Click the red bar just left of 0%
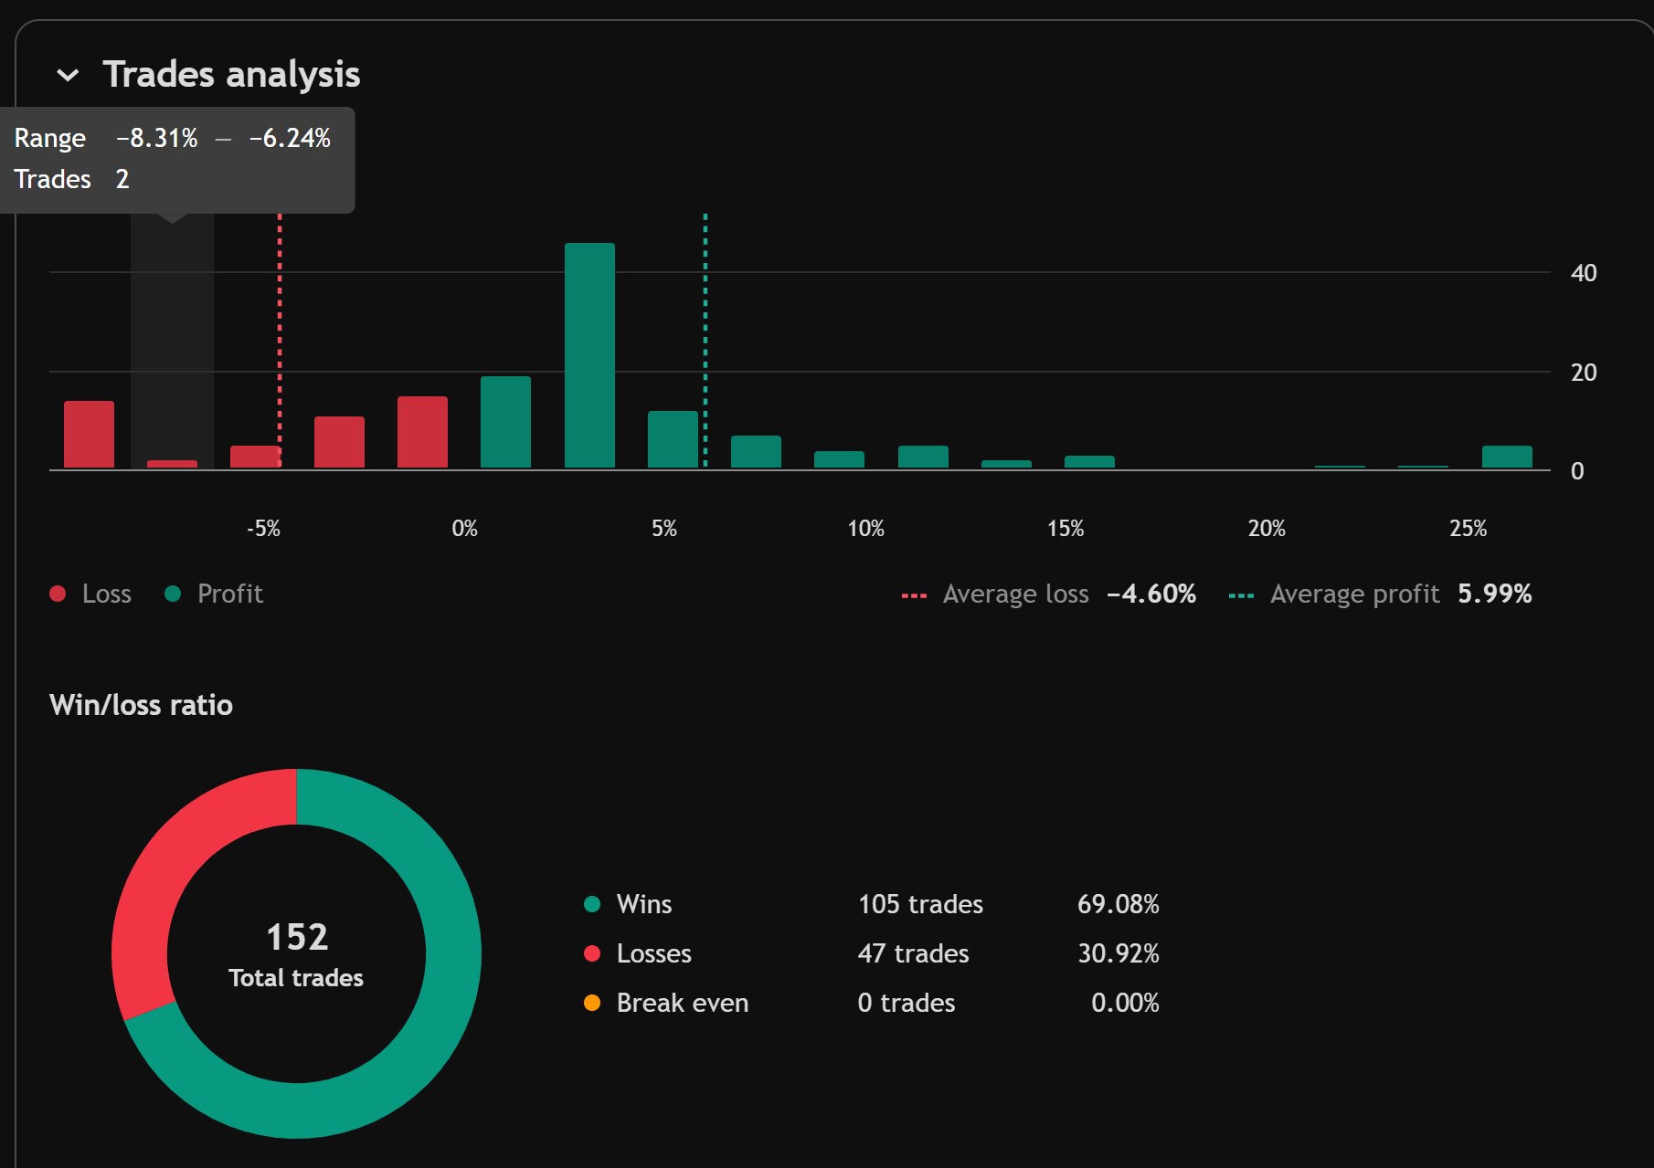This screenshot has height=1168, width=1654. [422, 432]
